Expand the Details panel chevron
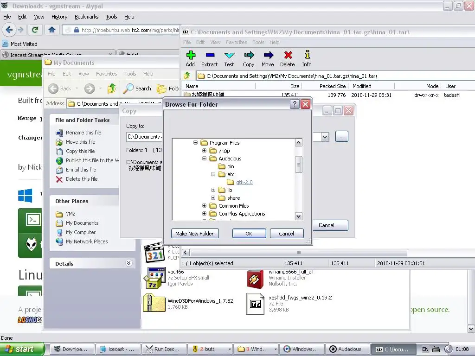475x356 pixels. 129,263
